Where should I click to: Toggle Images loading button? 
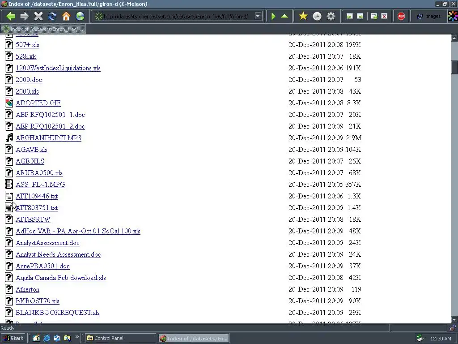pyautogui.click(x=428, y=16)
